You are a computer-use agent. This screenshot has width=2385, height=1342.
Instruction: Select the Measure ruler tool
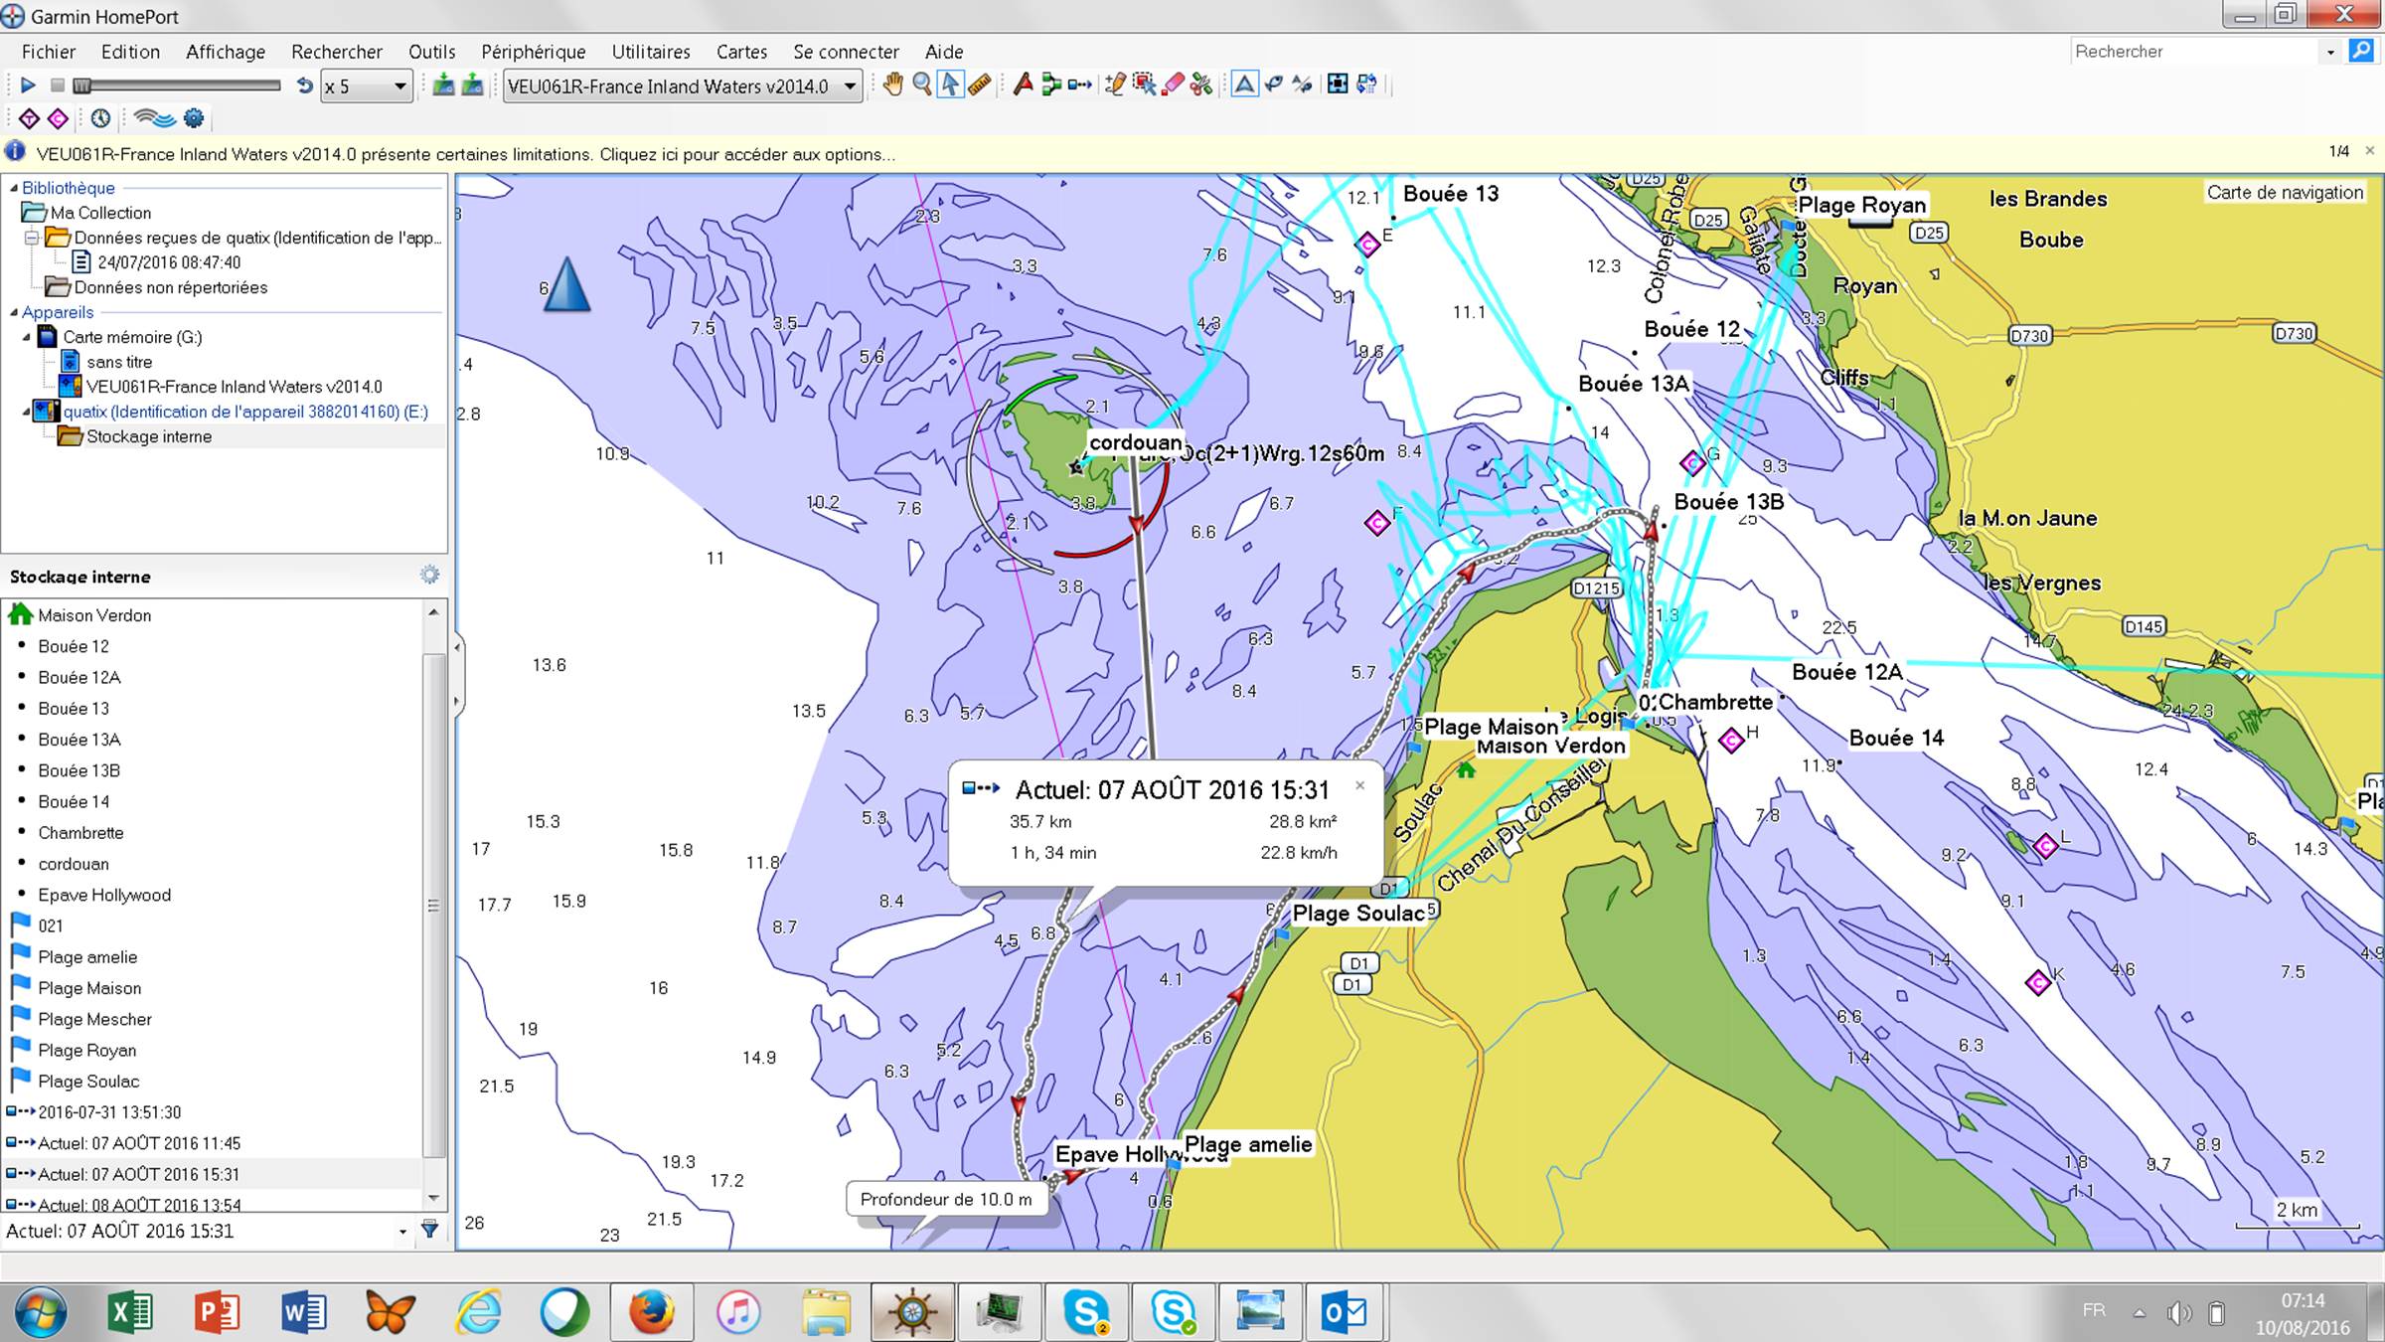click(x=980, y=85)
